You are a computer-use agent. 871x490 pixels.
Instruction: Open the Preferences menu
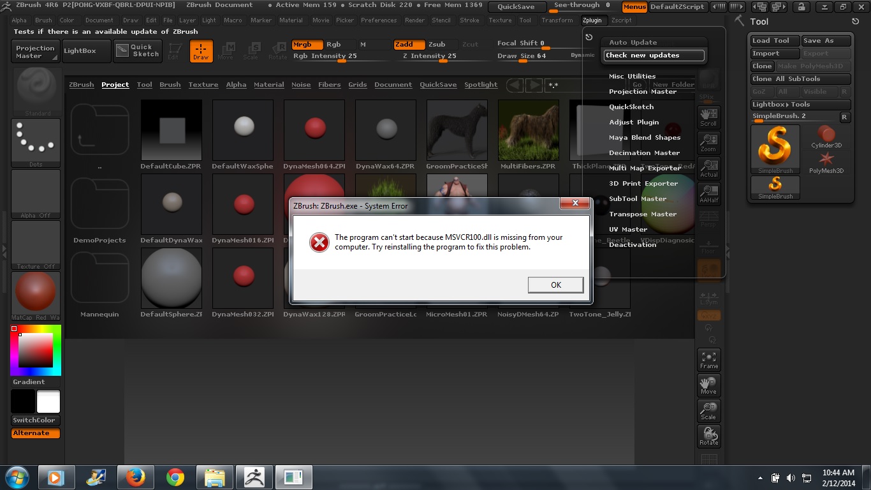pyautogui.click(x=379, y=20)
